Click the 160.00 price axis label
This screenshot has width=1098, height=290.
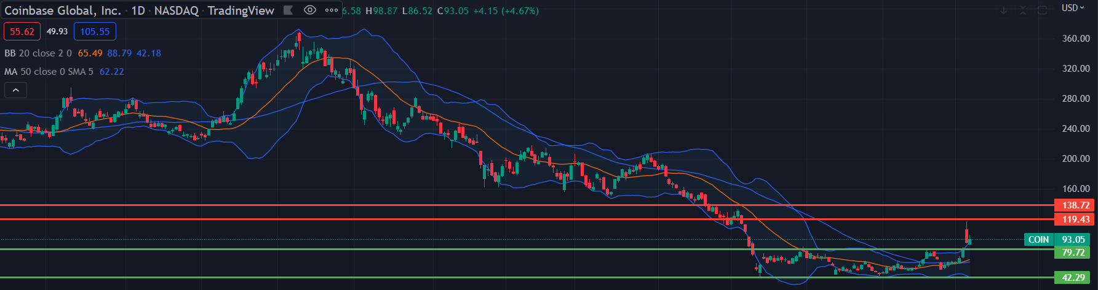1076,189
